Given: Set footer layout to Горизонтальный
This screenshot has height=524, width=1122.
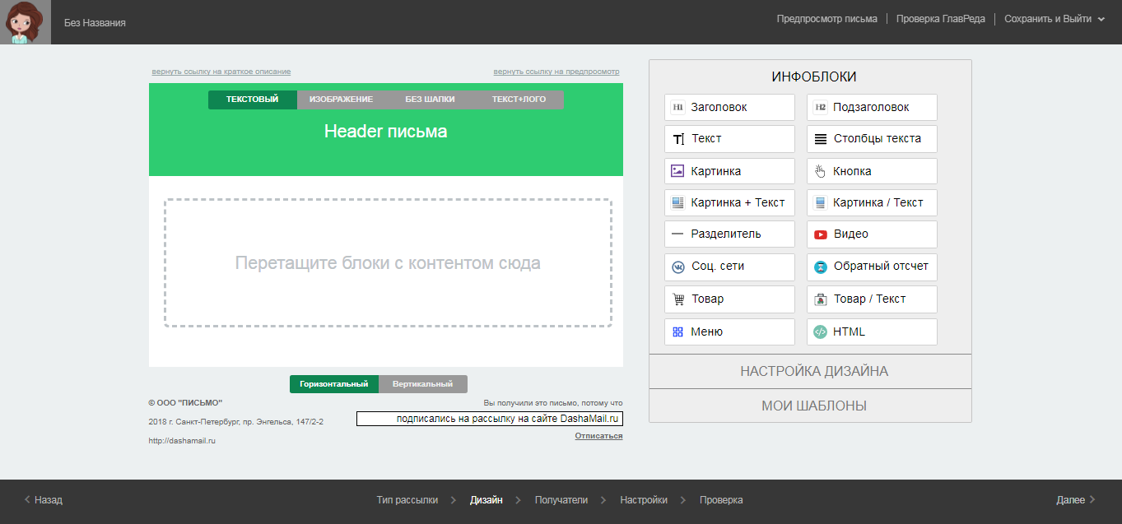Looking at the screenshot, I should [333, 384].
